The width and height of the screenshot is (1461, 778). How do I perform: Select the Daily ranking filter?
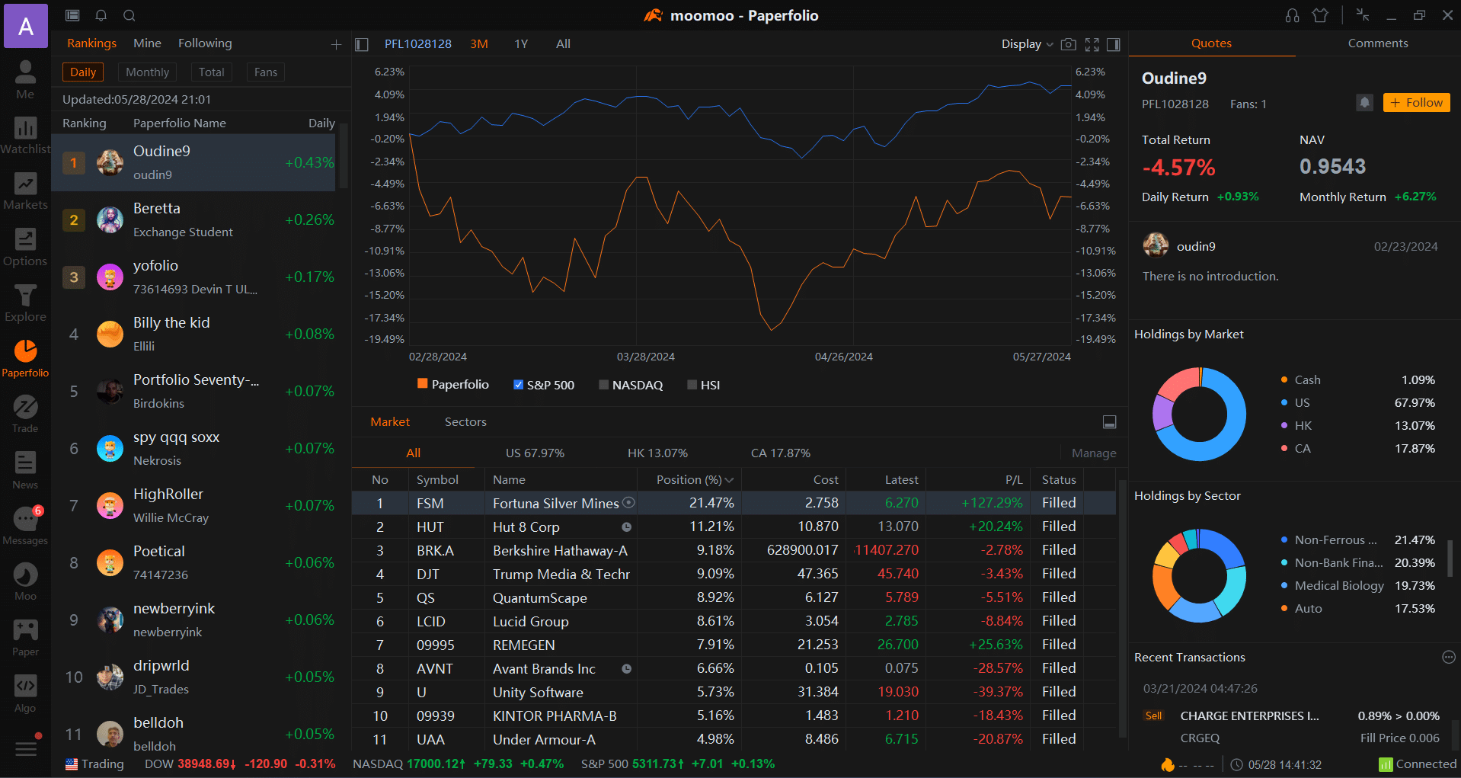[83, 72]
